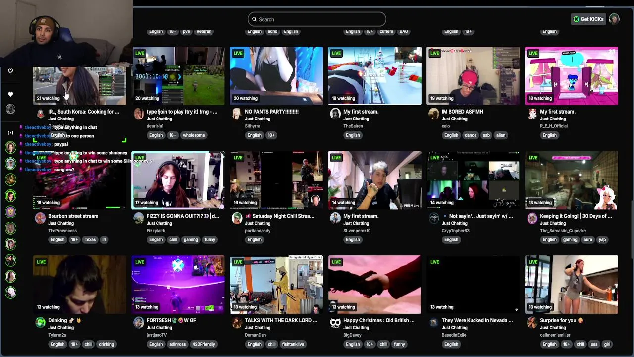The image size is (634, 357).
Task: Open justjanoTV's purple Fortnite stream thumbnail
Action: tap(178, 285)
